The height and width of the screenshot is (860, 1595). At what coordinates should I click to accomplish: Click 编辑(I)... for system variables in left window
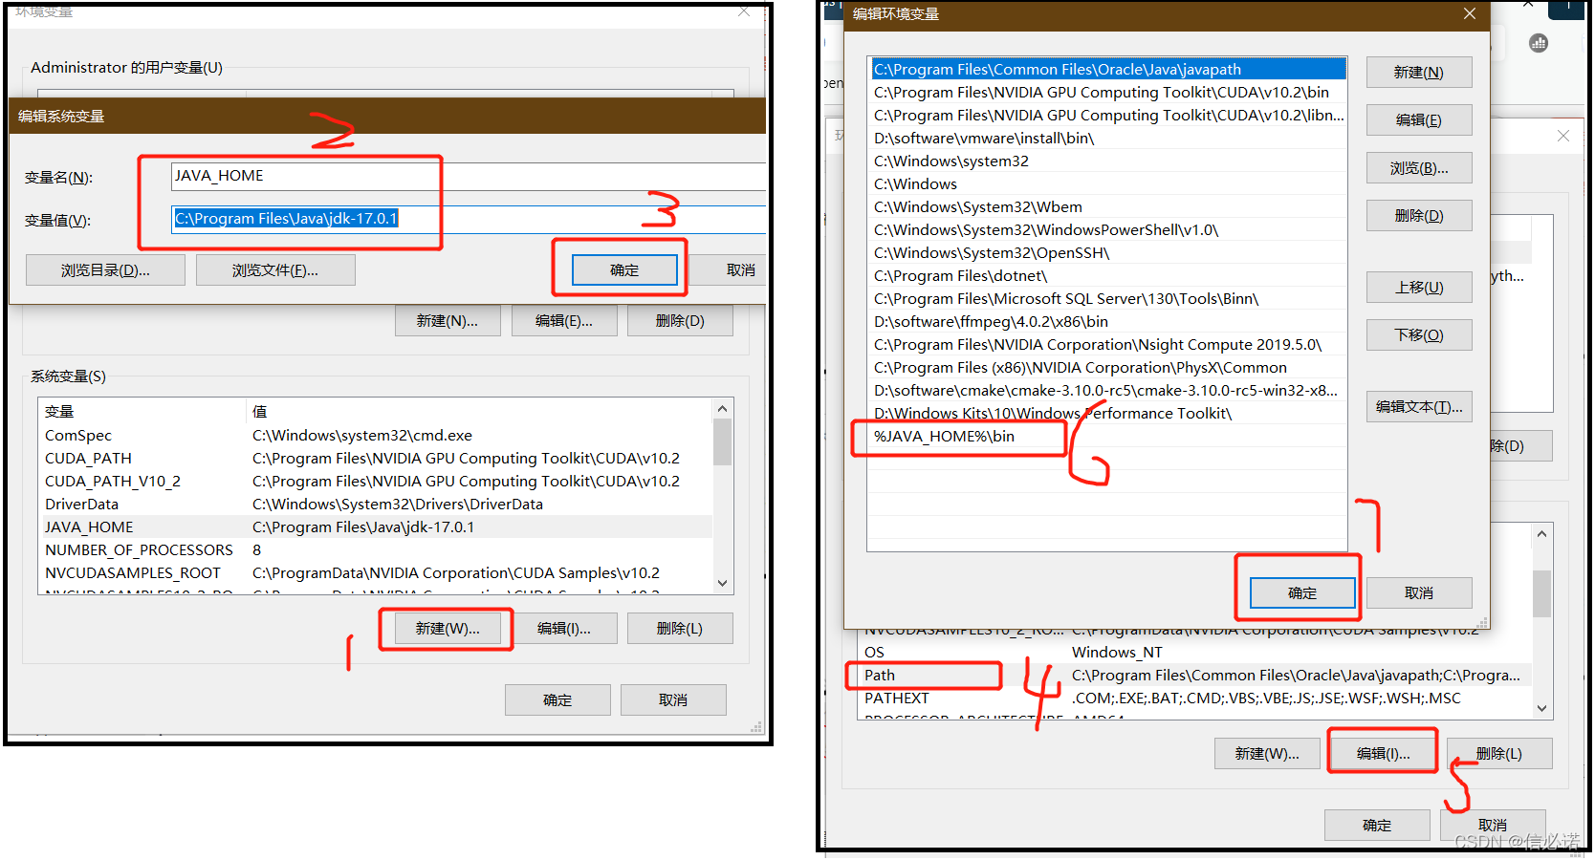pos(564,629)
